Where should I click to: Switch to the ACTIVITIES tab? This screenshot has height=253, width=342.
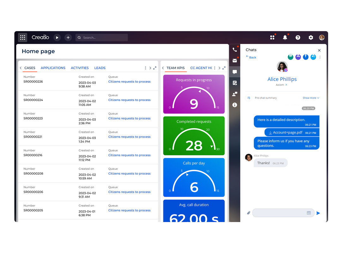point(79,68)
